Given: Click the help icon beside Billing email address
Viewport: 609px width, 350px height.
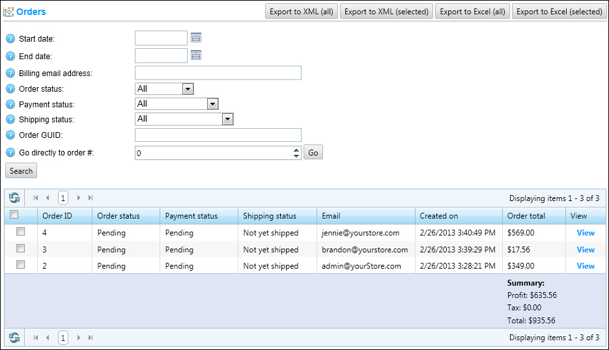Looking at the screenshot, I should [10, 73].
